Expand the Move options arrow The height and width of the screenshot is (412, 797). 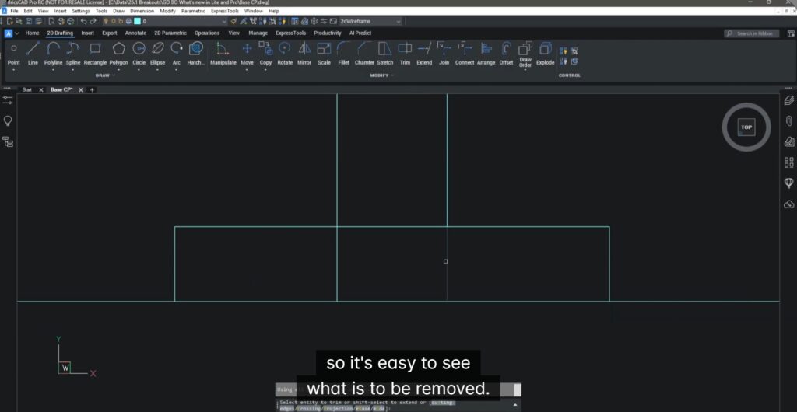click(x=247, y=69)
